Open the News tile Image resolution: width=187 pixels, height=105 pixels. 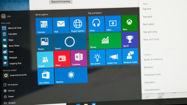[x=62, y=59]
